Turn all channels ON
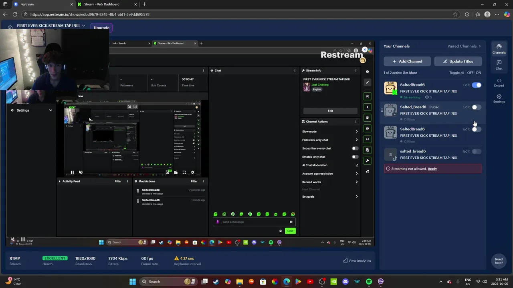513x288 pixels. tap(479, 73)
